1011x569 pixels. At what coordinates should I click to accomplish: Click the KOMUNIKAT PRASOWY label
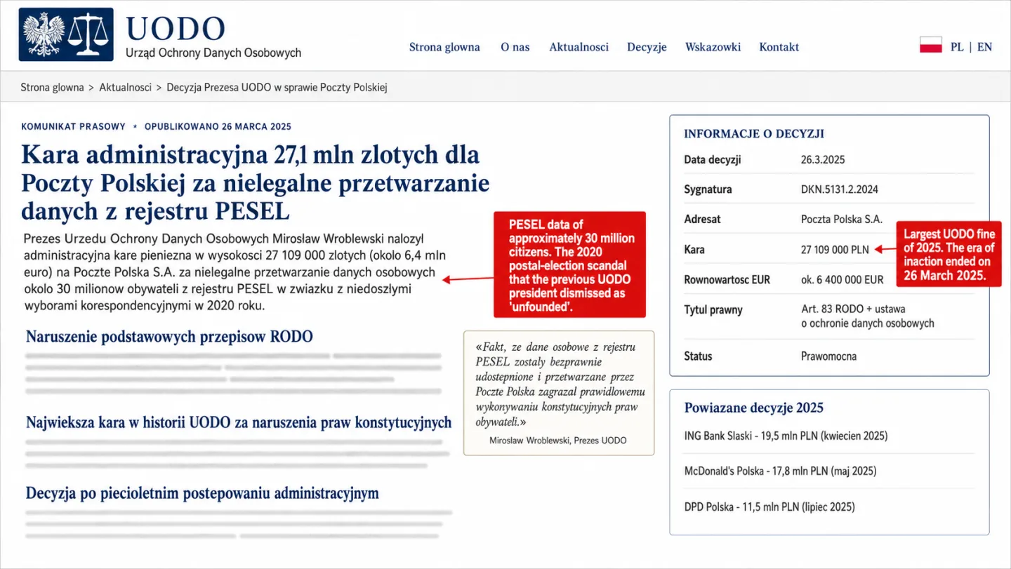click(73, 127)
